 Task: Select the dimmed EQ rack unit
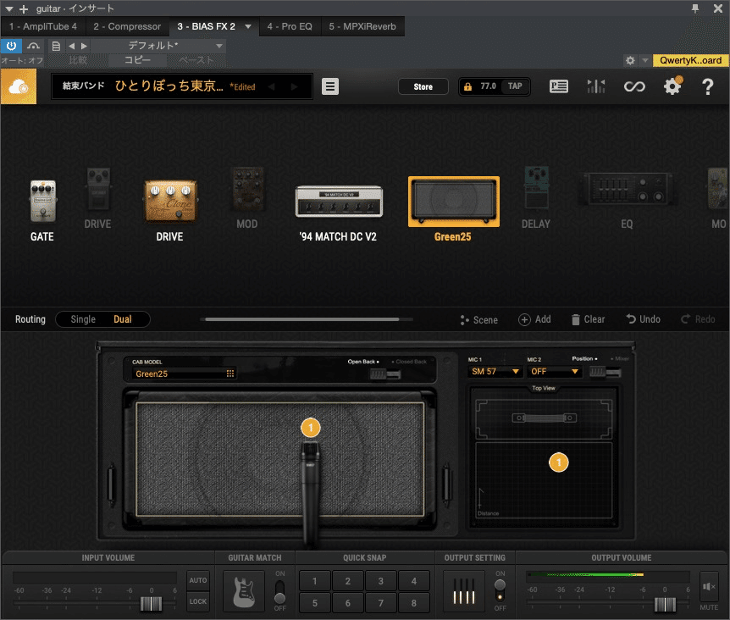628,189
